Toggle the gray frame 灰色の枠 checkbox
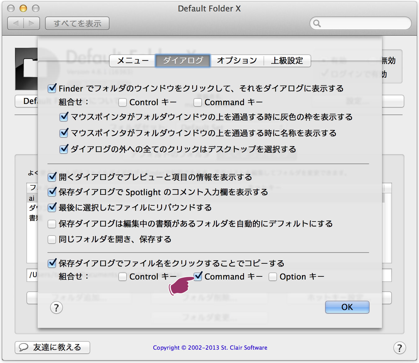This screenshot has height=363, width=419. (x=64, y=117)
